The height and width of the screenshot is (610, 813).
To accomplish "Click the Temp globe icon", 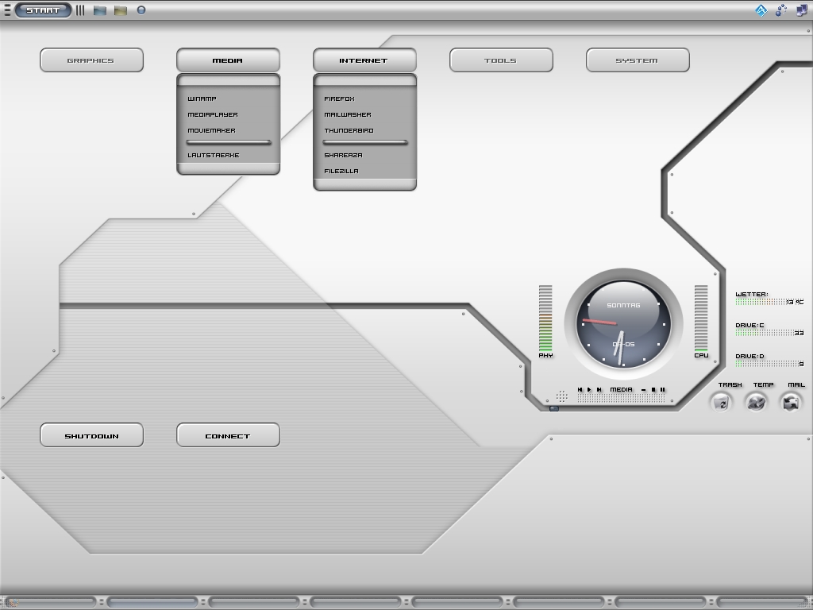I will (756, 403).
